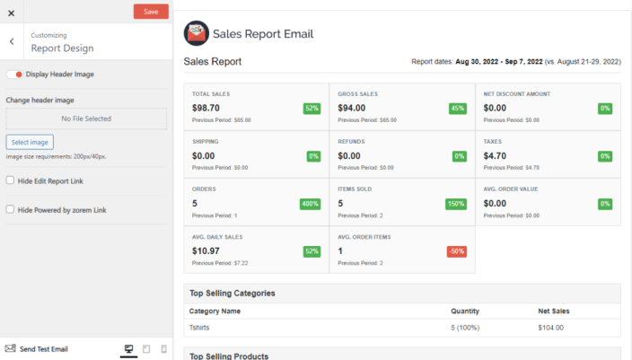Screen dimensions: 632x360
Task: Click the Select image button
Action: [30, 142]
